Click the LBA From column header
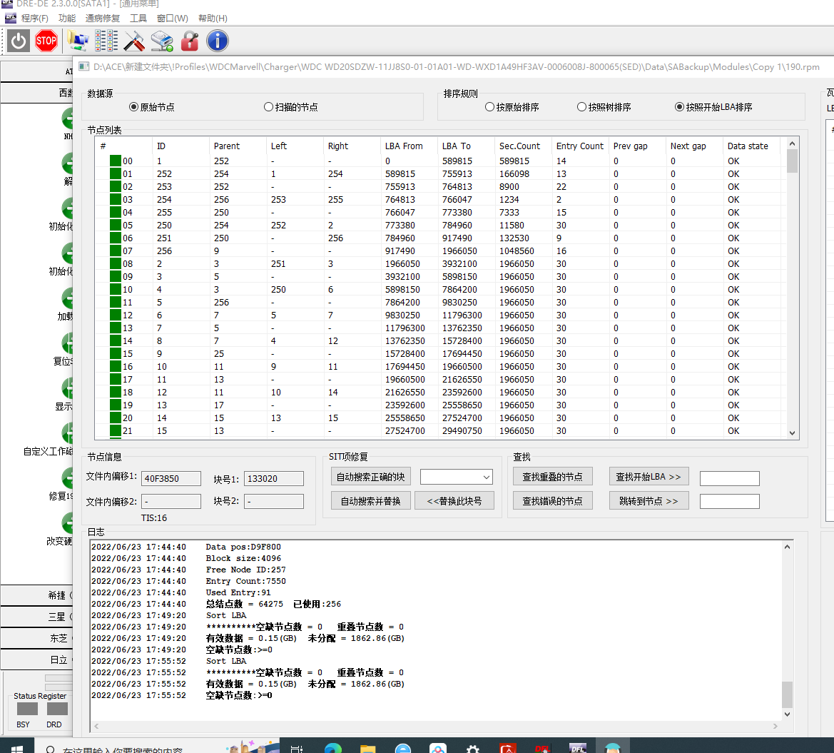The image size is (834, 753). point(410,146)
